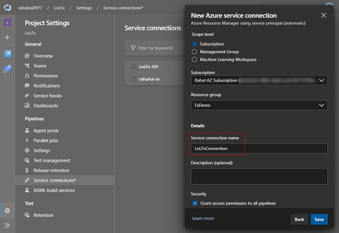Click Service connections breadcrumb
Screen dimensions: 339x233
point(123,8)
